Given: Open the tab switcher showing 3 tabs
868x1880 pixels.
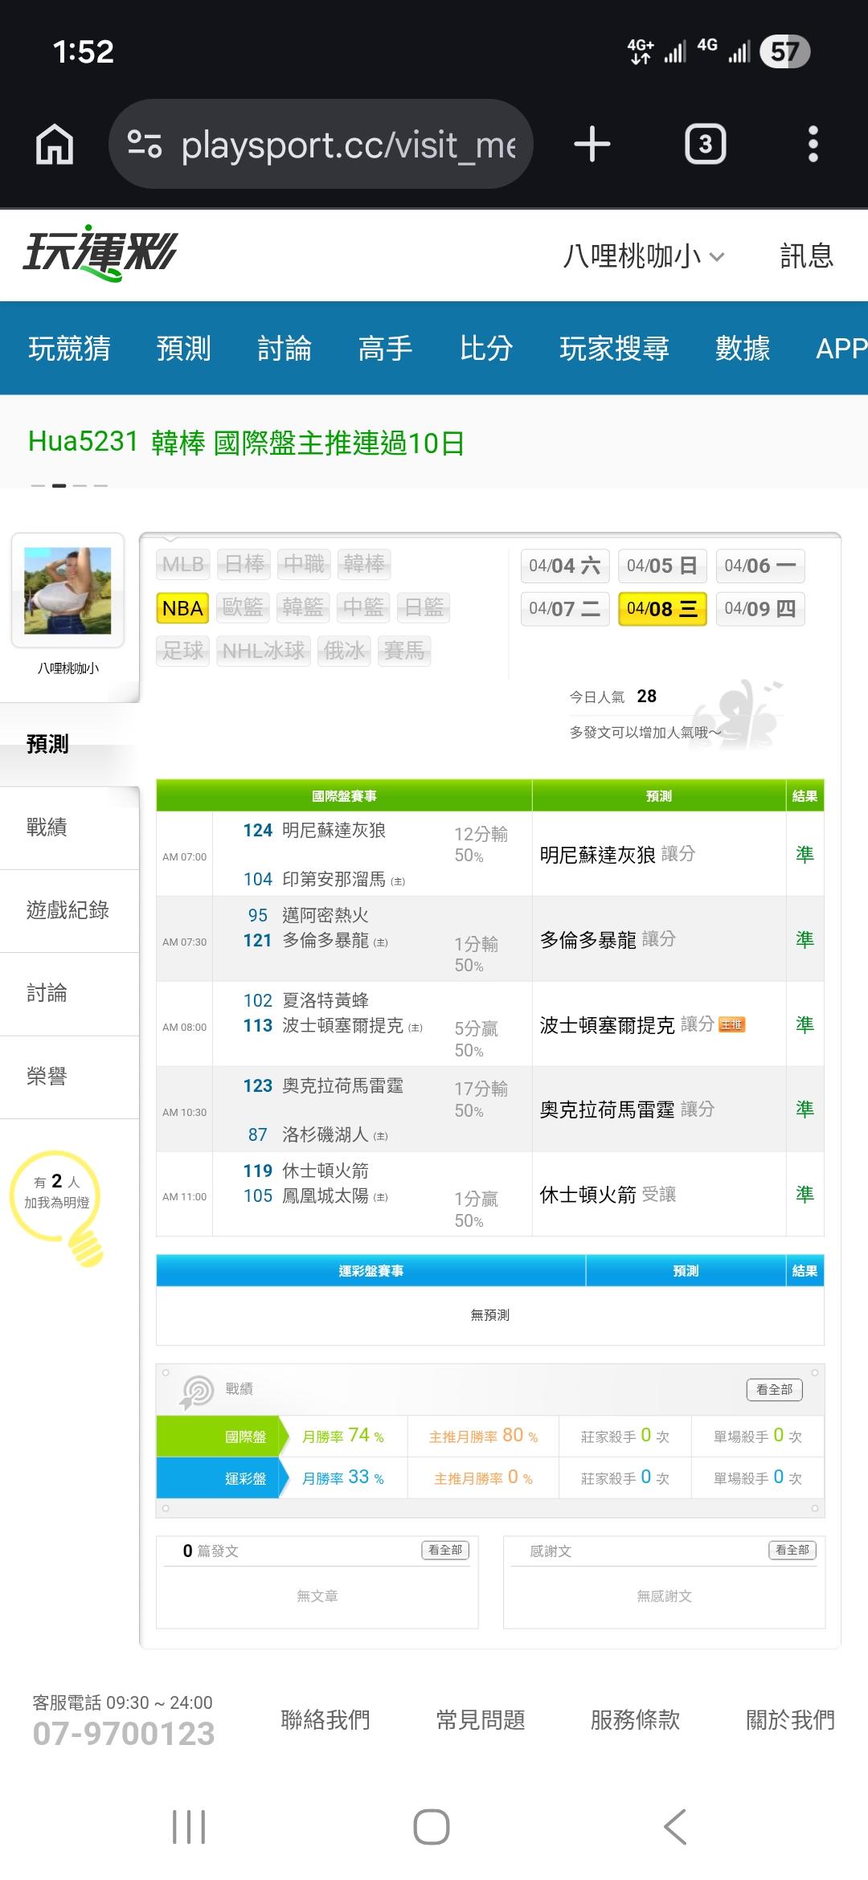Looking at the screenshot, I should 705,145.
